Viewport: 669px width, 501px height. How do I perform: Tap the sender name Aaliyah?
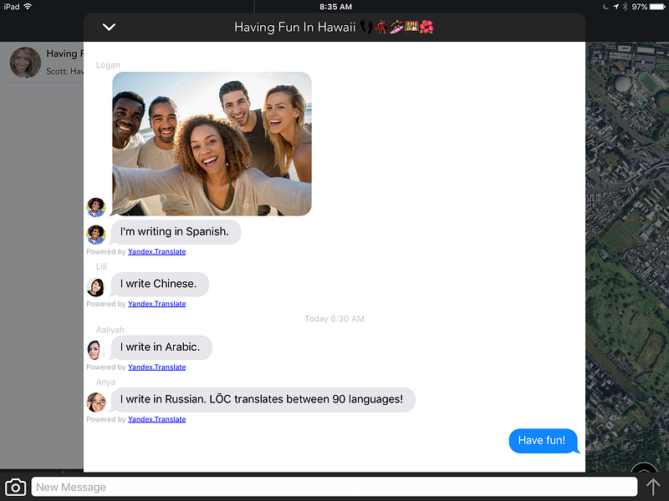tap(110, 330)
